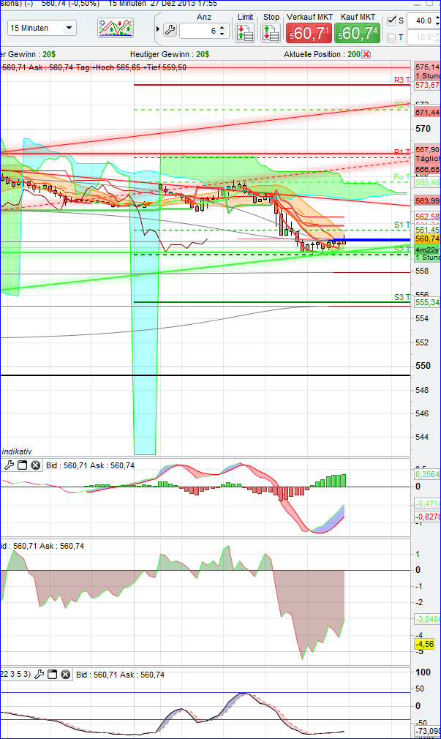Open the 15 Minuten timeframe dropdown
Image resolution: width=441 pixels, height=739 pixels.
pos(42,28)
